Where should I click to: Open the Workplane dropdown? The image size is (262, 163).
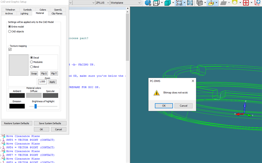125,3
